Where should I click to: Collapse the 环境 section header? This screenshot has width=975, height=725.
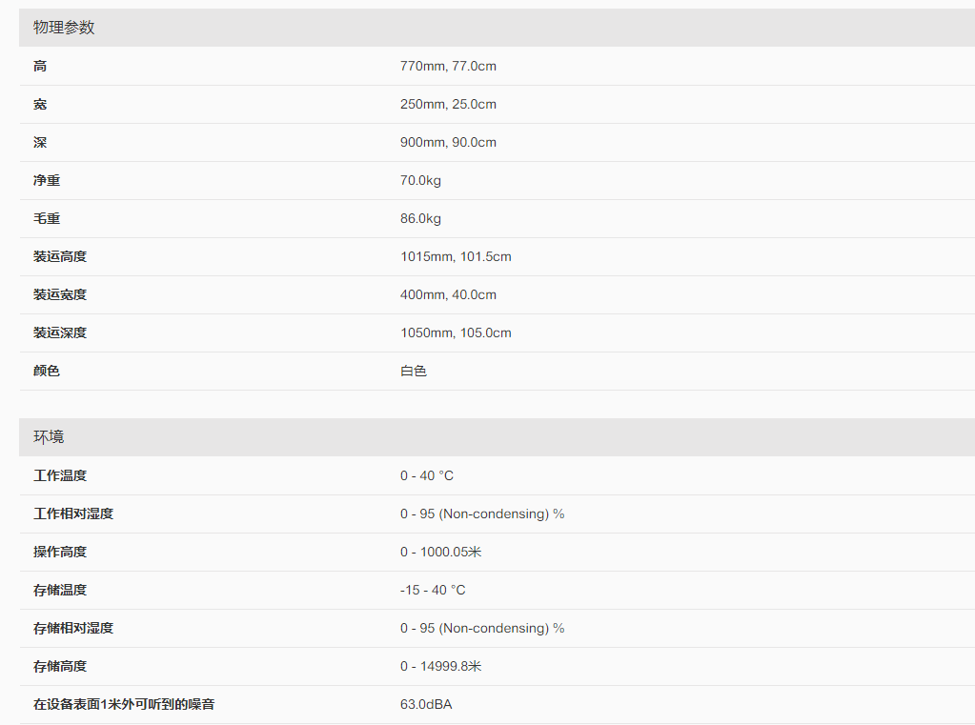(x=50, y=437)
